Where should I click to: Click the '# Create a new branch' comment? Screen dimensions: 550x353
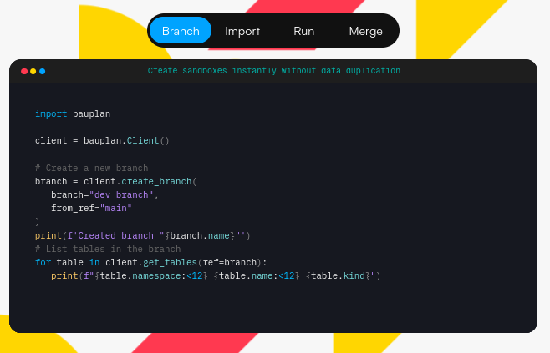(x=92, y=168)
